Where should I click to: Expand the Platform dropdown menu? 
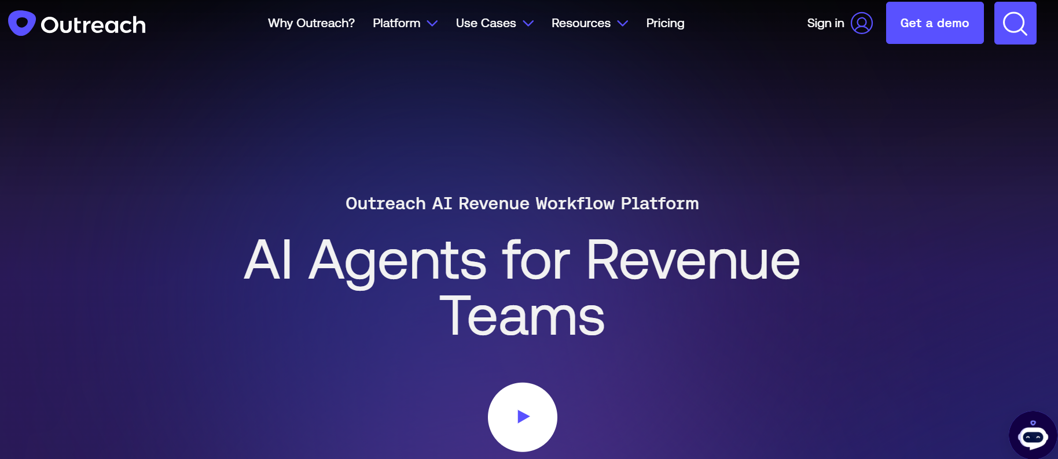(x=405, y=23)
